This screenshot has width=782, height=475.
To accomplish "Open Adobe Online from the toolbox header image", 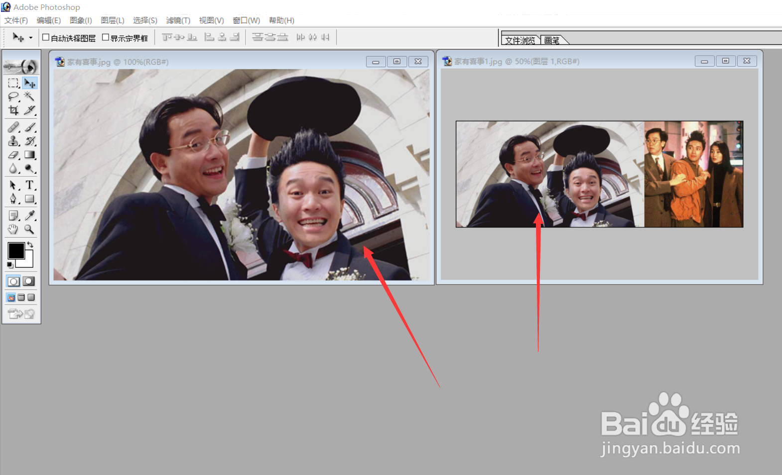I will 21,66.
